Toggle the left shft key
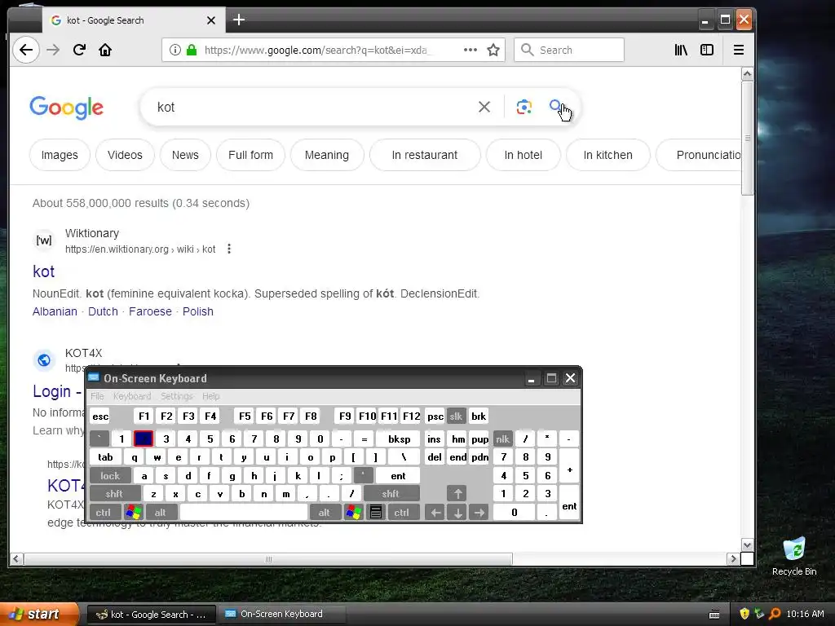 [x=114, y=494]
